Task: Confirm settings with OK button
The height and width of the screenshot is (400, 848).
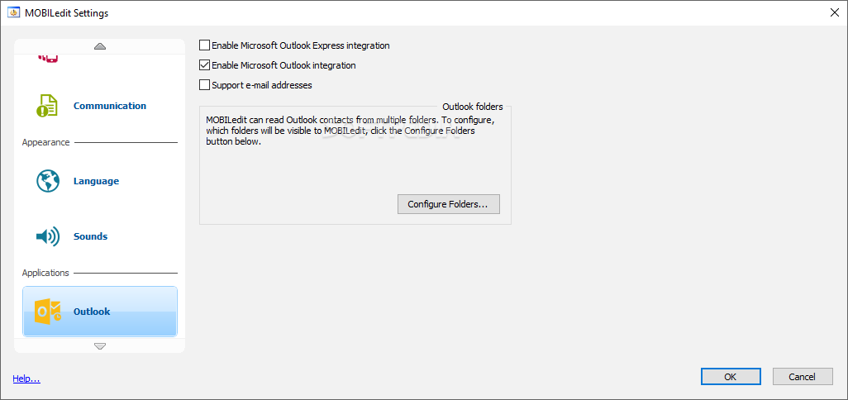Action: [731, 377]
